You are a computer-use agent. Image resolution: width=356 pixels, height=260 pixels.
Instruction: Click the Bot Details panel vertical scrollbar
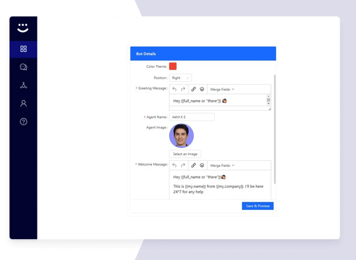(275, 129)
